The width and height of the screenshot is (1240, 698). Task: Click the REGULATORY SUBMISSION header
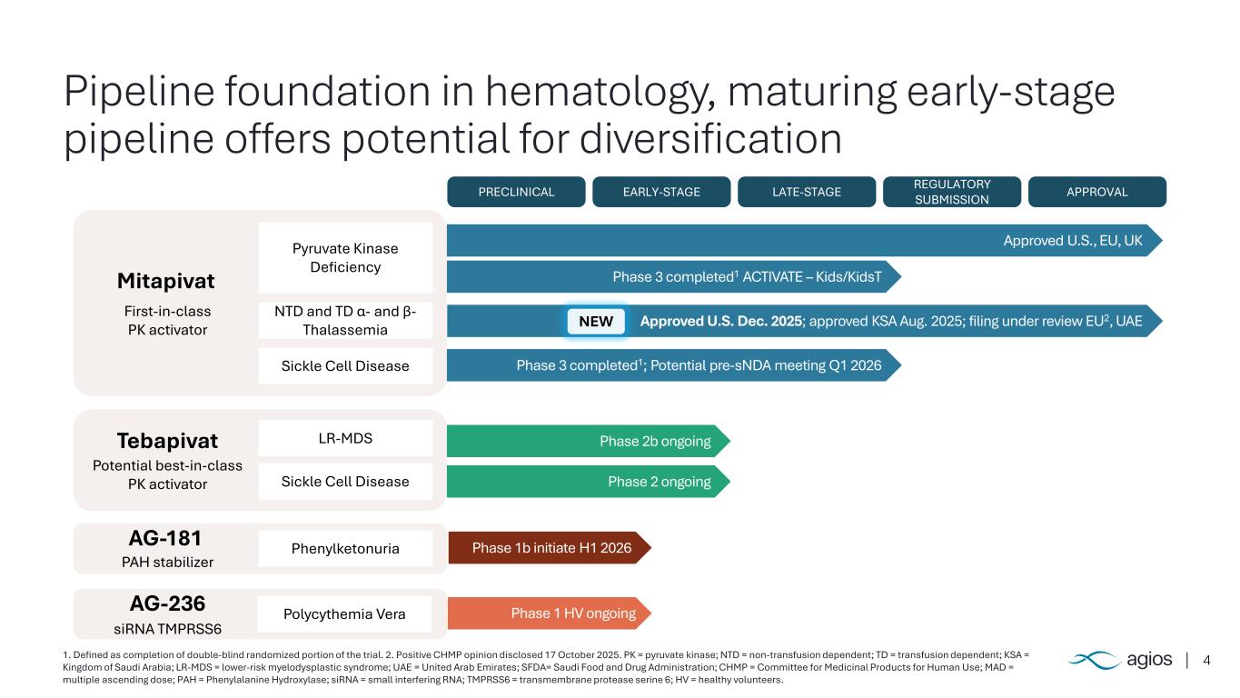click(951, 192)
